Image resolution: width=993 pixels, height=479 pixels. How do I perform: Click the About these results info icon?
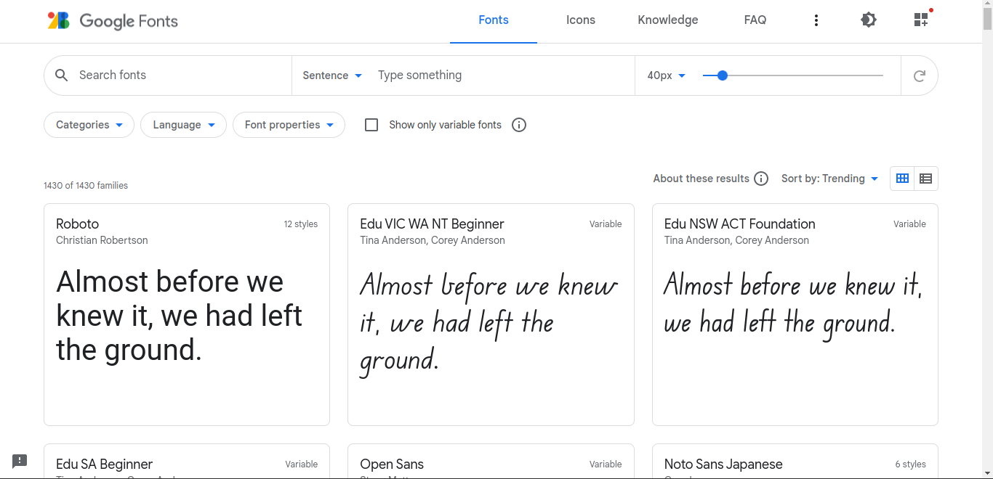point(761,179)
